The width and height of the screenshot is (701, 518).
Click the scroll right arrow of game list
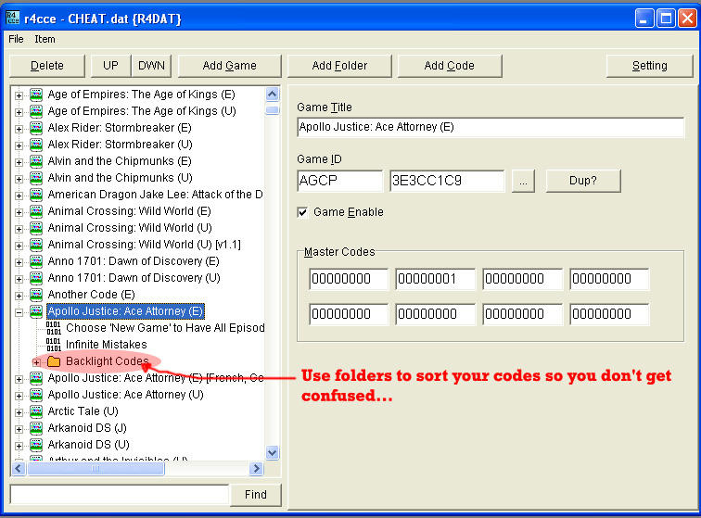pos(256,469)
